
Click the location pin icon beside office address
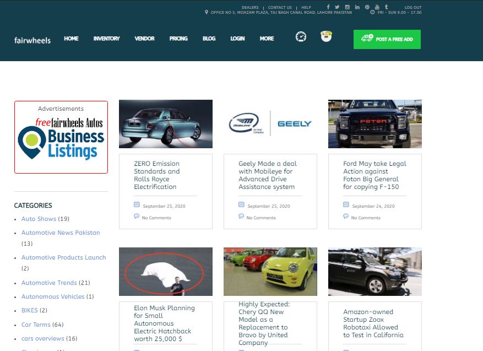click(x=207, y=12)
